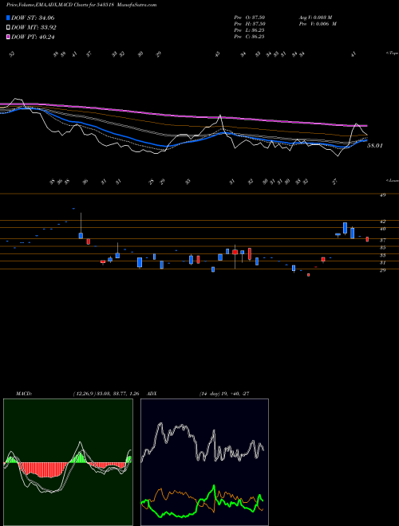Click the 33 price axis label
Image resolution: width=399 pixels, height=526 pixels.
pyautogui.click(x=382, y=255)
